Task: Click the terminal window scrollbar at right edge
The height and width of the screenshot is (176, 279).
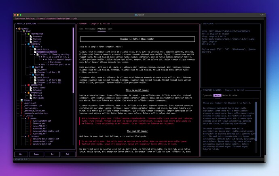Action: click(x=265, y=159)
